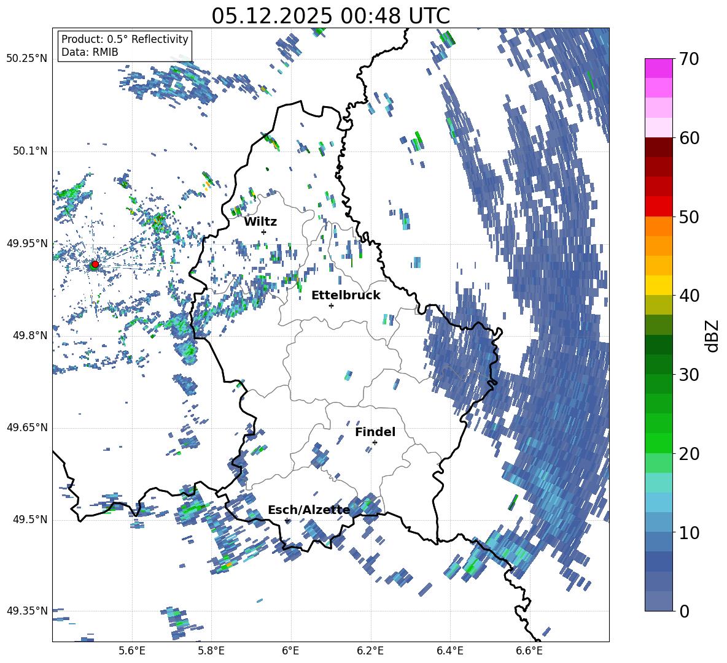Image resolution: width=727 pixels, height=663 pixels.
Task: Click the dark maroon colorbar segment below 60
Action: pos(658,147)
